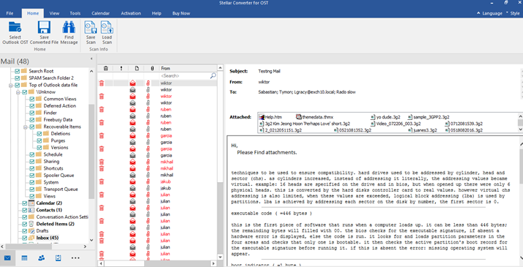Toggle SPAM Search Folder 2 checkbox

pyautogui.click(x=18, y=78)
